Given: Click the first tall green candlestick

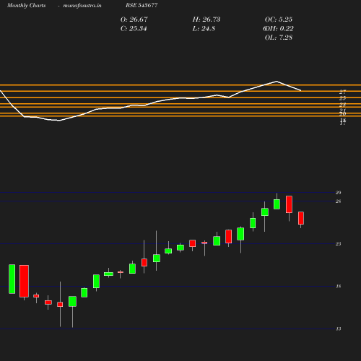Looking at the screenshot, I should coord(12,279).
